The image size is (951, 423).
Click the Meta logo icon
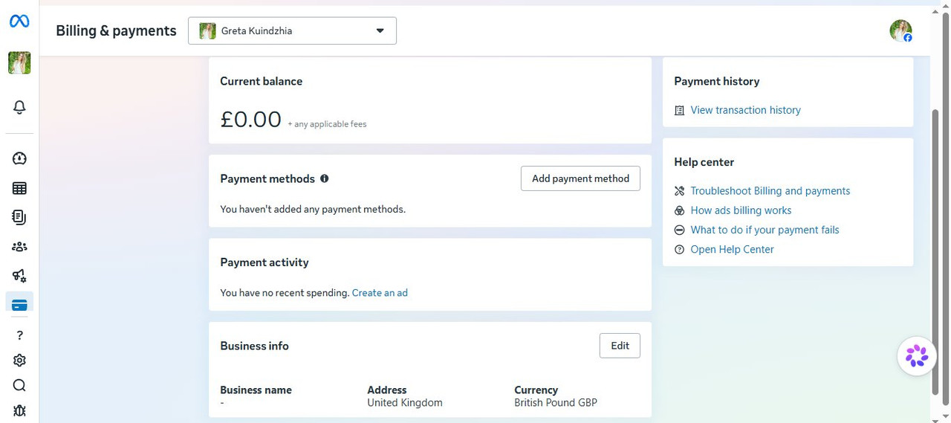[19, 22]
